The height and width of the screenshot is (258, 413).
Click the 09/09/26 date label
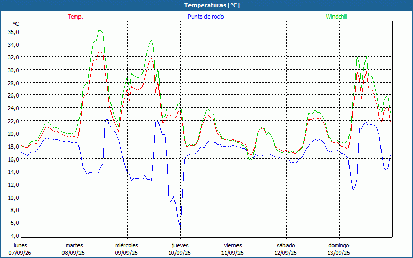click(x=126, y=253)
